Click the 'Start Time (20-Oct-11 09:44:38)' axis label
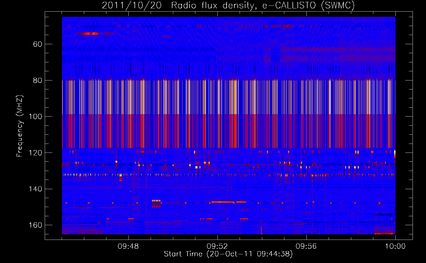The width and height of the screenshot is (426, 263). (x=228, y=254)
